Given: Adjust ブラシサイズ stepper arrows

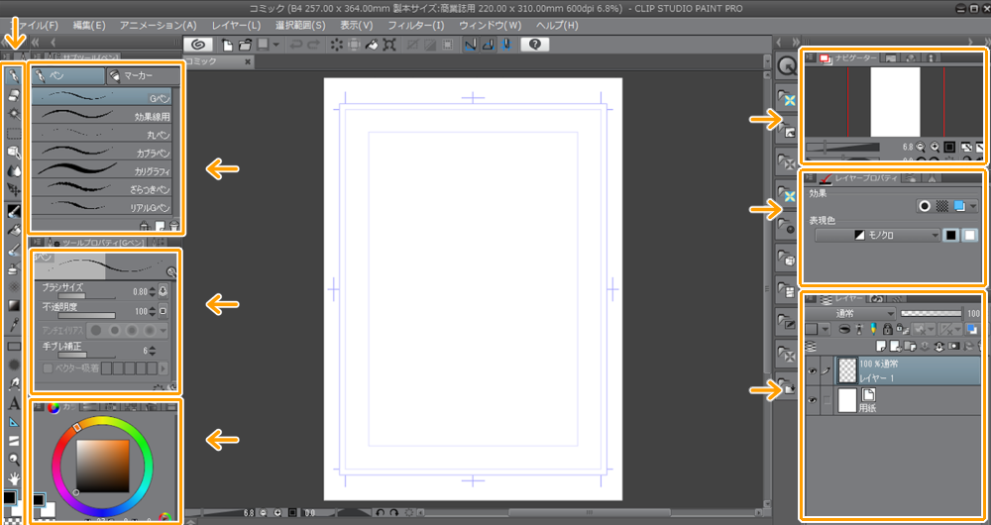Looking at the screenshot, I should [x=152, y=292].
